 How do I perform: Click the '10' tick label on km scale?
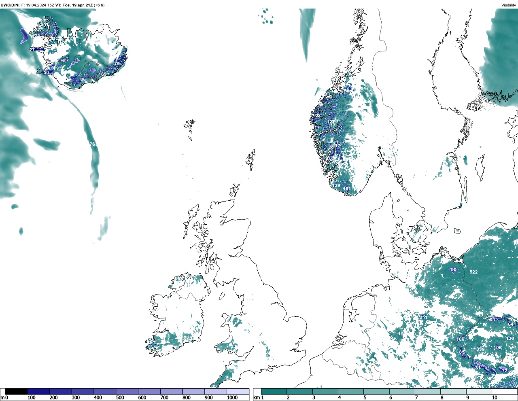tap(495, 398)
